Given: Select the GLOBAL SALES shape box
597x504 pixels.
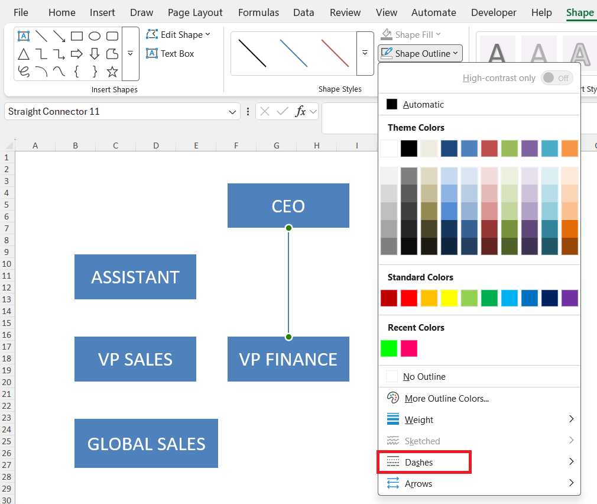Looking at the screenshot, I should (x=146, y=444).
